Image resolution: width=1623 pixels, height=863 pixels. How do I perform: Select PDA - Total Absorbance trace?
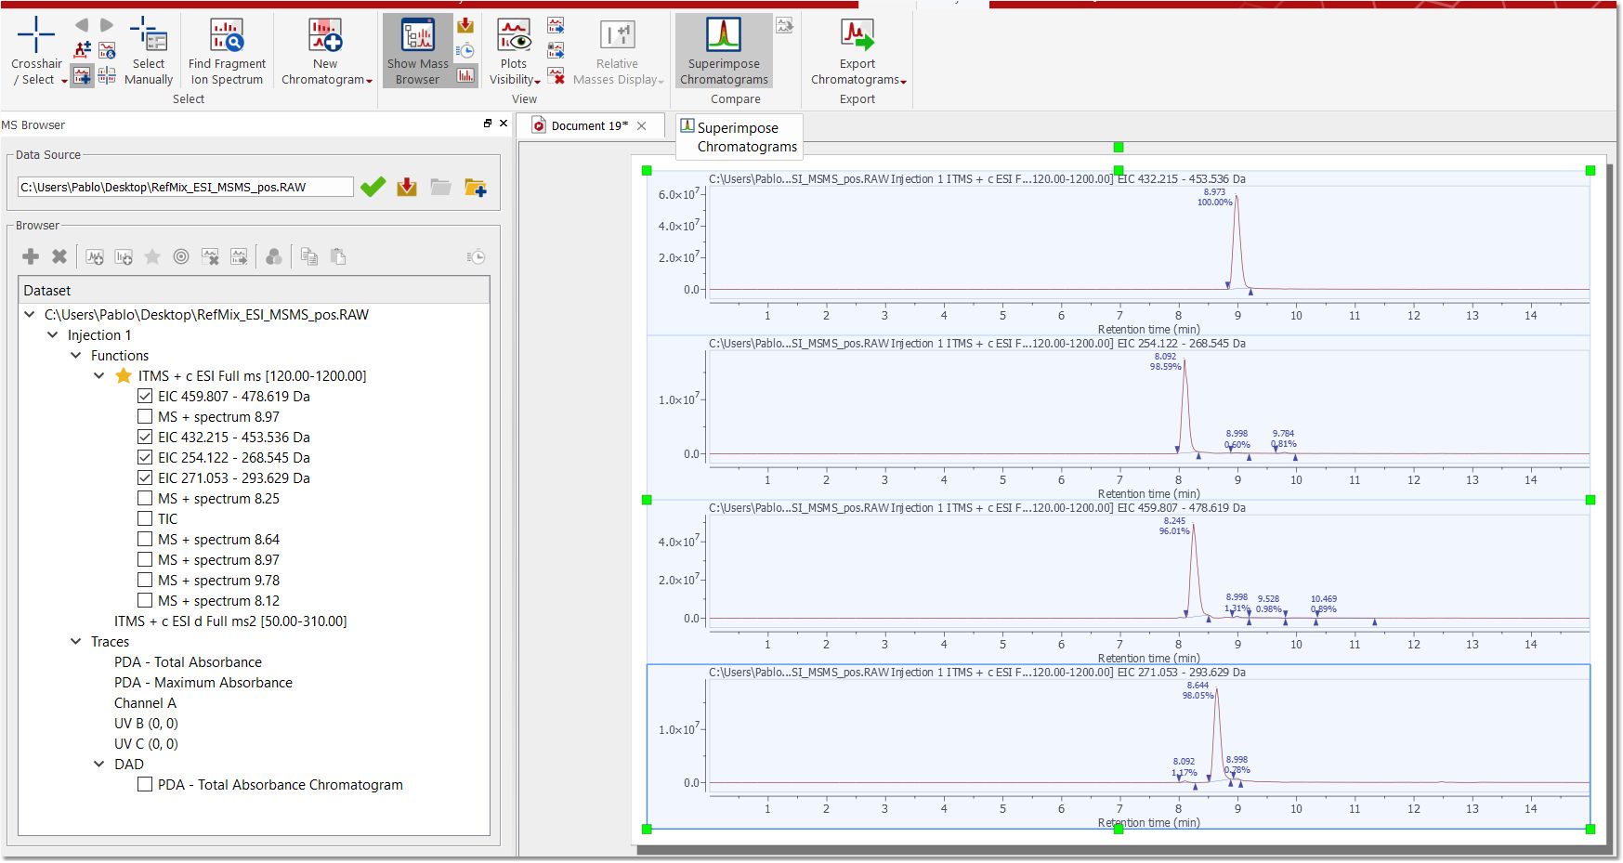point(188,661)
